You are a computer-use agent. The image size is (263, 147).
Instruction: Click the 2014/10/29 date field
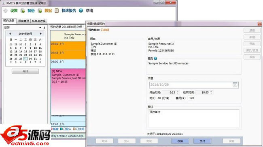[x=194, y=85]
